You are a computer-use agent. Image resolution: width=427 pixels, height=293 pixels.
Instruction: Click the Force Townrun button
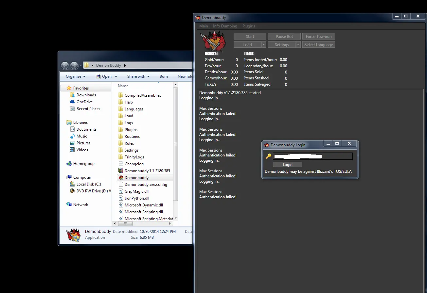point(319,37)
